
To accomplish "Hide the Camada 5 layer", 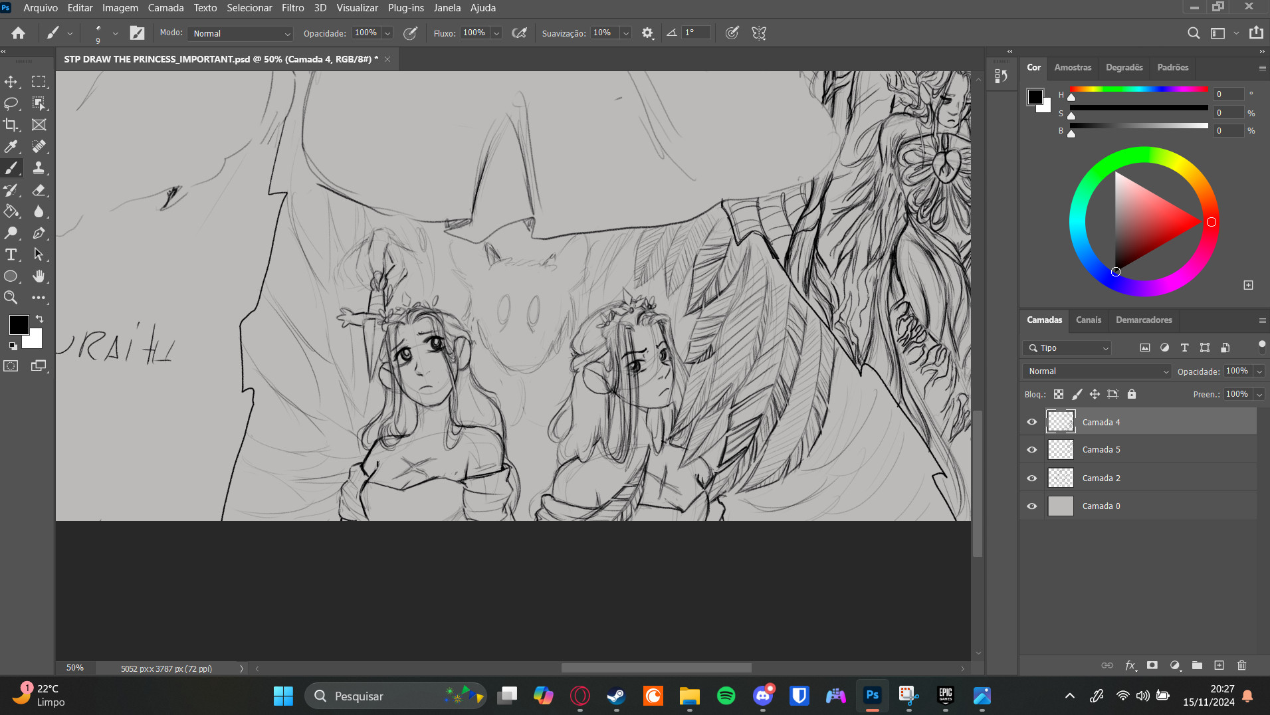I will [x=1031, y=450].
